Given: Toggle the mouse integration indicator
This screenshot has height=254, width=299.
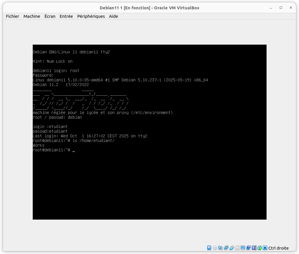Looking at the screenshot, I should (x=259, y=248).
